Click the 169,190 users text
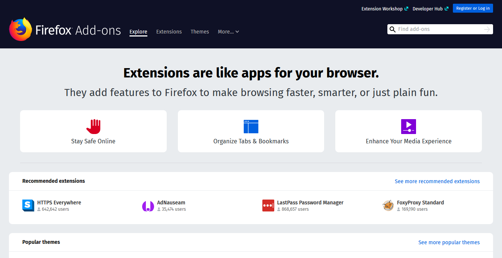Screen dimensions: 502x258 415,209
